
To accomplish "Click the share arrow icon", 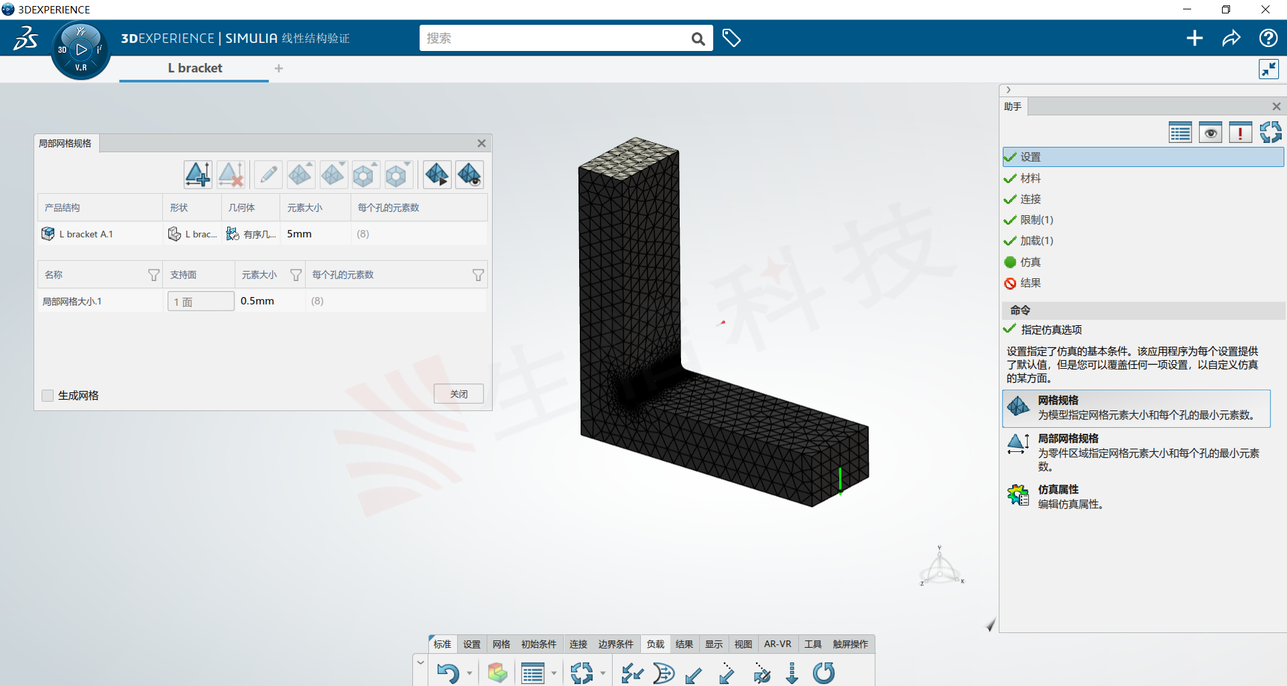I will (1231, 38).
